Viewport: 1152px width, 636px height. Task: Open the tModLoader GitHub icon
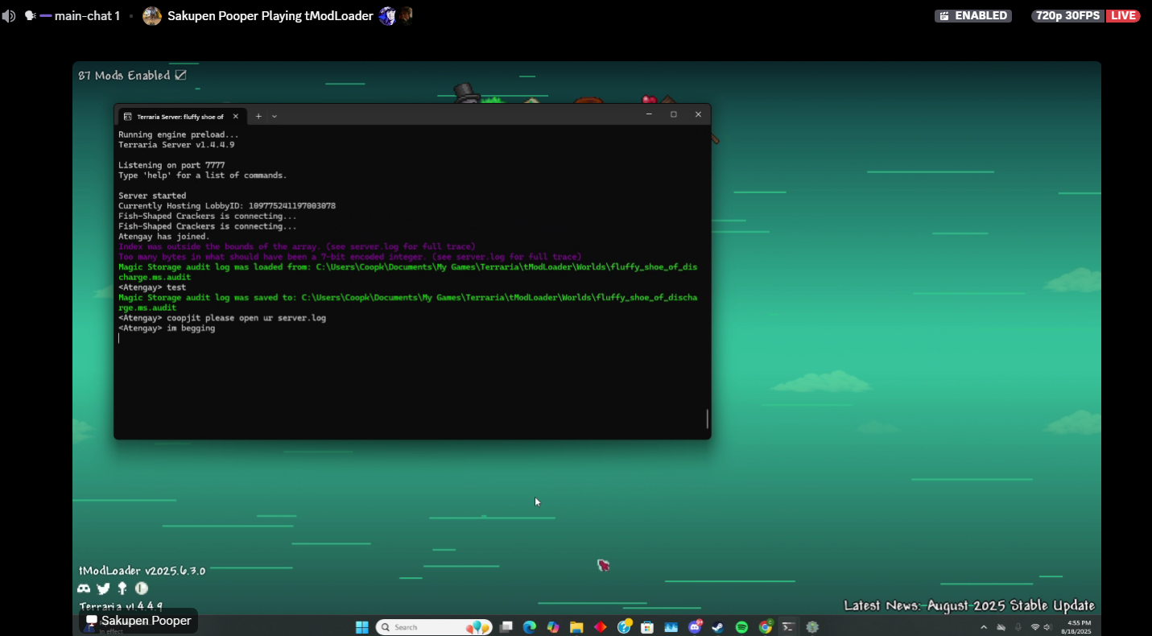tap(122, 589)
